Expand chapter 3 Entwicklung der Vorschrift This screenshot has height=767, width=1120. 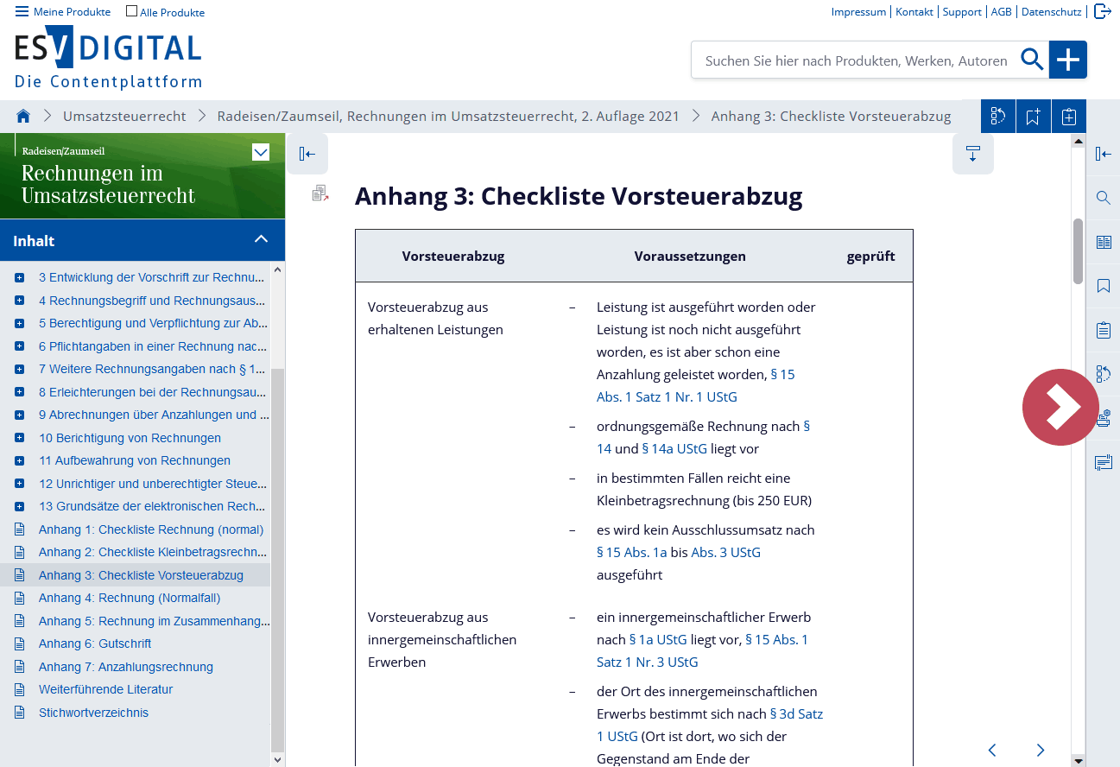point(20,278)
